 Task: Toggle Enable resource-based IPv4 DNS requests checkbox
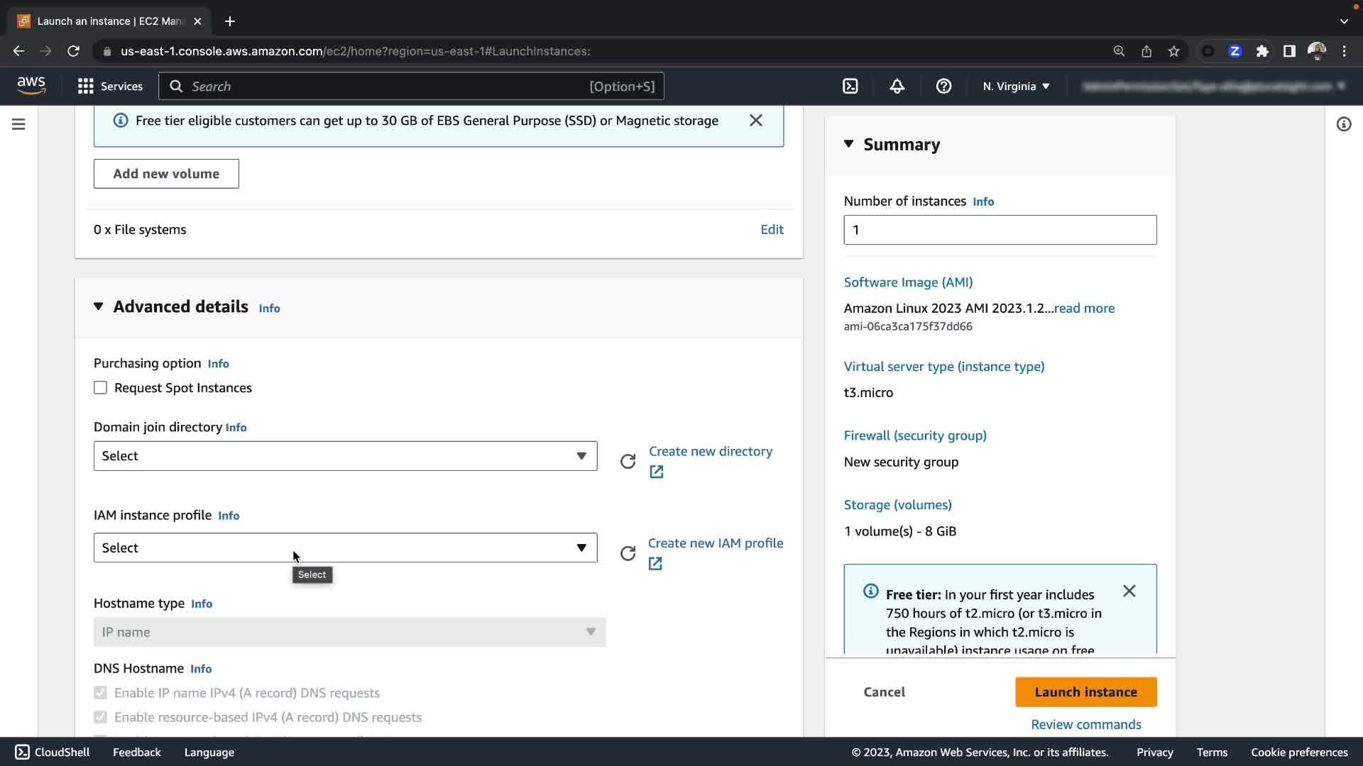[100, 717]
